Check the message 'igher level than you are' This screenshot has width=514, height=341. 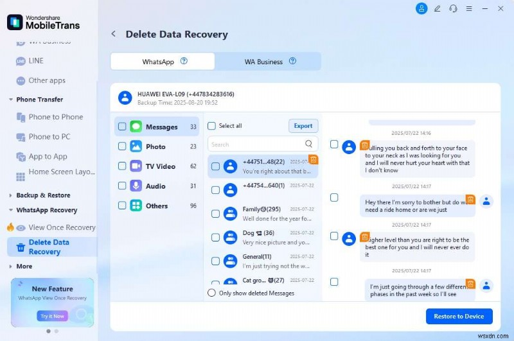point(334,236)
